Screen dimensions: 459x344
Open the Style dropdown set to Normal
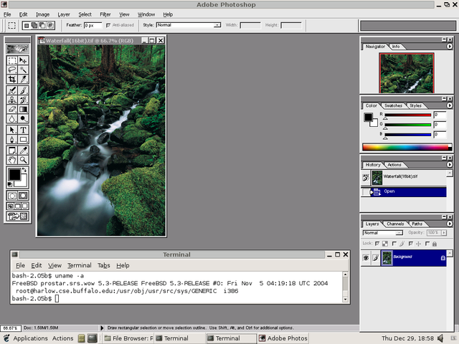189,25
